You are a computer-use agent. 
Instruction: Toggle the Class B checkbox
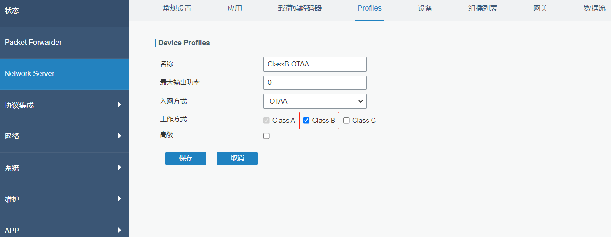306,121
